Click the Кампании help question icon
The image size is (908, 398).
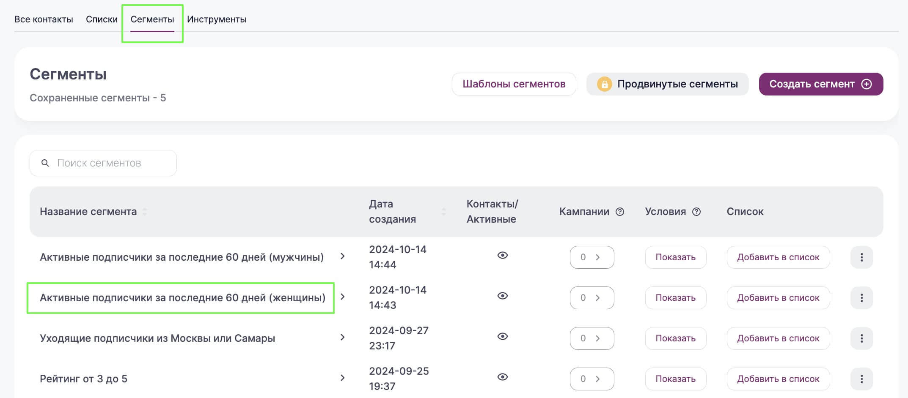(620, 212)
